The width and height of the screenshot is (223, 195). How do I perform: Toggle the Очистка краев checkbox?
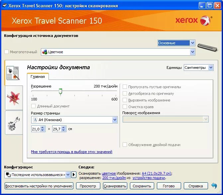(125, 107)
